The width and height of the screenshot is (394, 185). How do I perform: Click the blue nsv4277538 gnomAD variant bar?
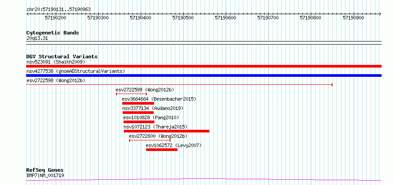[x=204, y=76]
